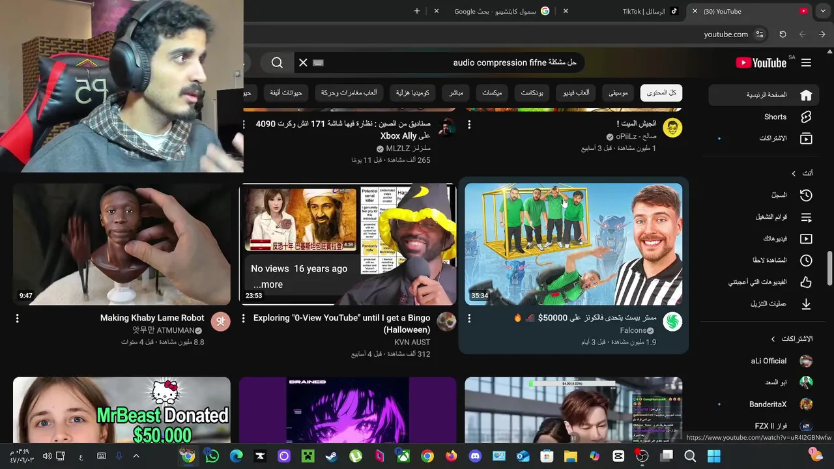Open options menu for Khaby Lame Robot video
The image size is (834, 469).
coord(18,318)
